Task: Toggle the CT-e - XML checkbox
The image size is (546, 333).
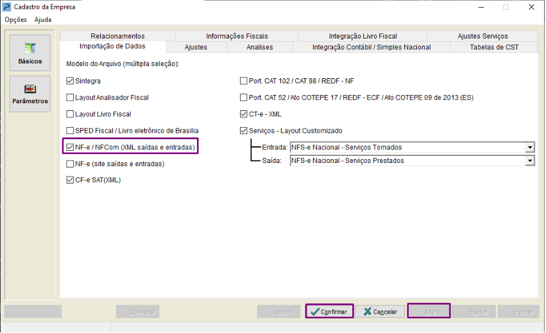Action: pyautogui.click(x=243, y=114)
